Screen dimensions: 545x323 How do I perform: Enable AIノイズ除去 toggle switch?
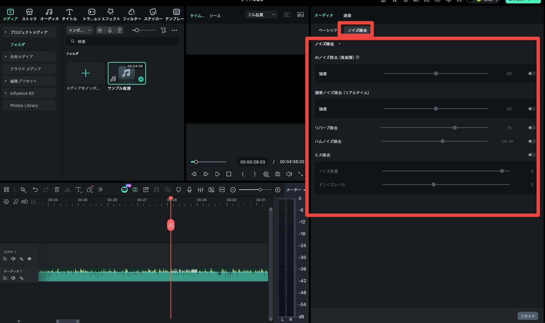(532, 73)
